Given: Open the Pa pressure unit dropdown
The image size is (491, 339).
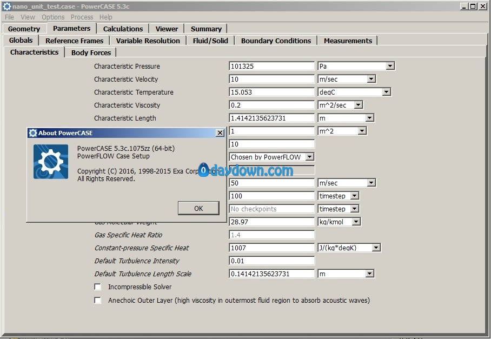Looking at the screenshot, I should coord(390,66).
